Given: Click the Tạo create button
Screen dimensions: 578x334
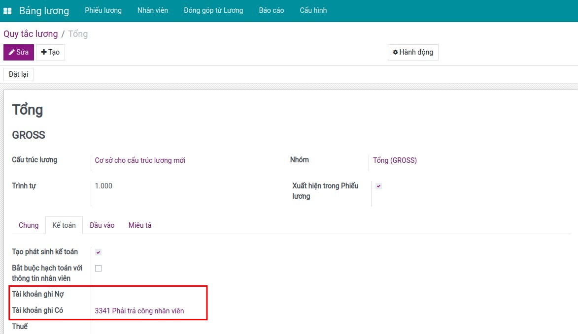Looking at the screenshot, I should click(x=50, y=52).
